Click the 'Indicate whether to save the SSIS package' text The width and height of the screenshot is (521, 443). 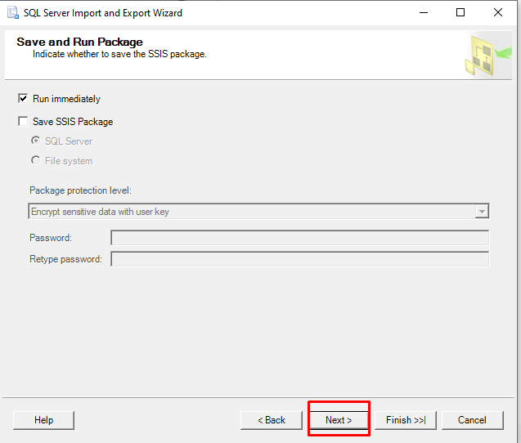point(119,54)
